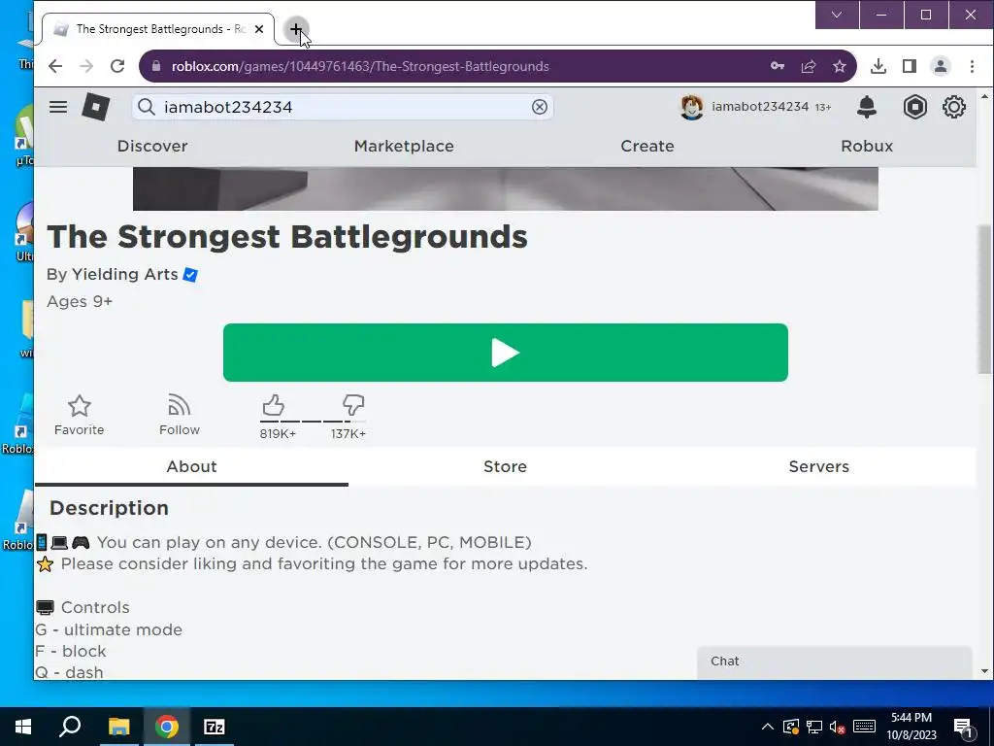The image size is (994, 746).
Task: Open Roblox hamburger navigation menu
Action: [x=58, y=107]
